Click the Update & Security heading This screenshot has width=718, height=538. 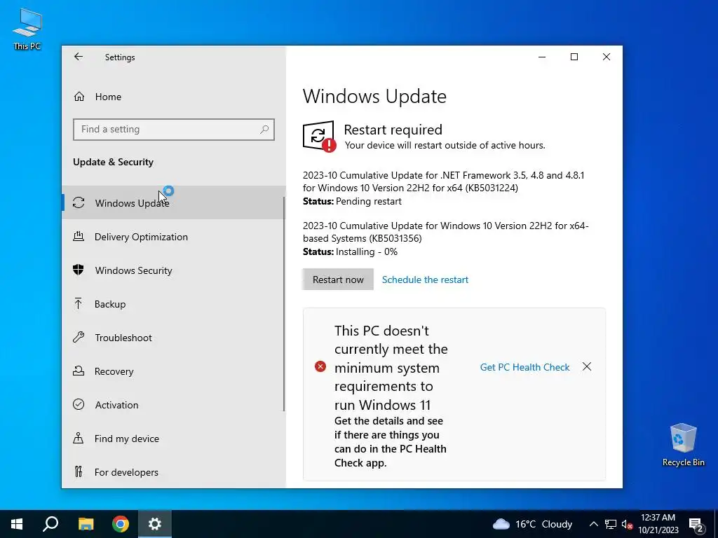click(x=113, y=162)
